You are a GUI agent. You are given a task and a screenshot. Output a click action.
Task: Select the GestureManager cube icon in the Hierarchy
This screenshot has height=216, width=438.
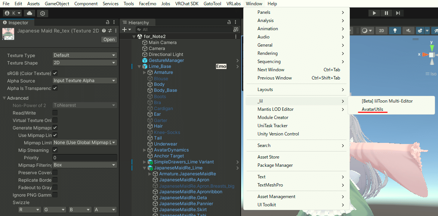click(145, 60)
